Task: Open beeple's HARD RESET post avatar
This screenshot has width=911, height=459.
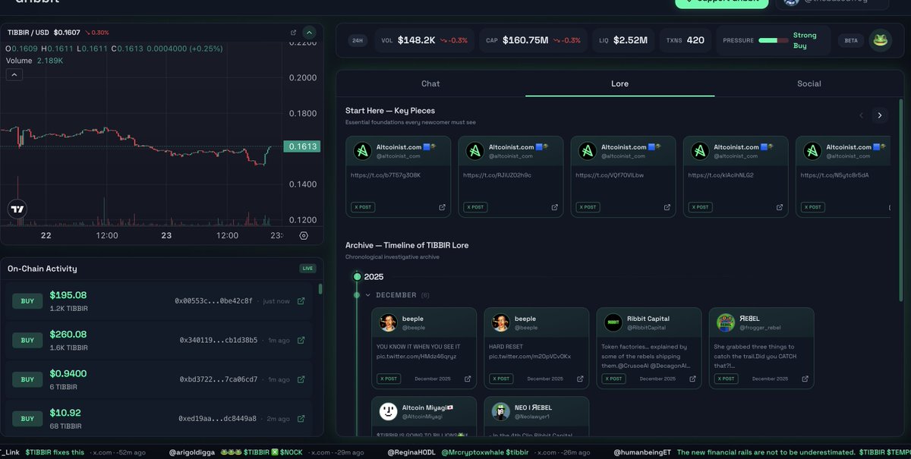Action: click(500, 322)
